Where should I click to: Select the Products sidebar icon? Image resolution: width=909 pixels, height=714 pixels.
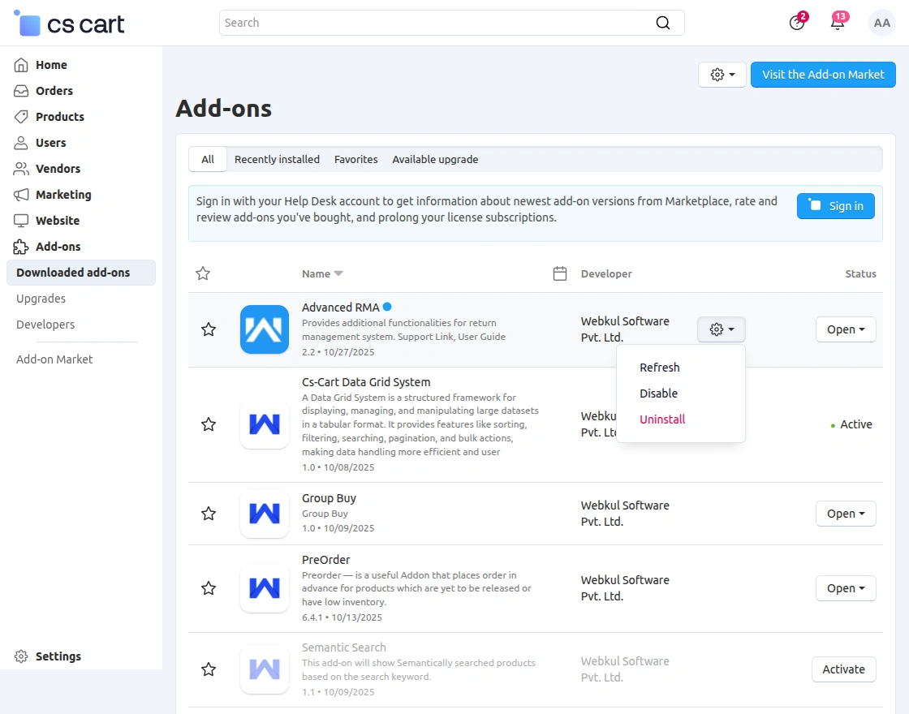click(x=19, y=116)
